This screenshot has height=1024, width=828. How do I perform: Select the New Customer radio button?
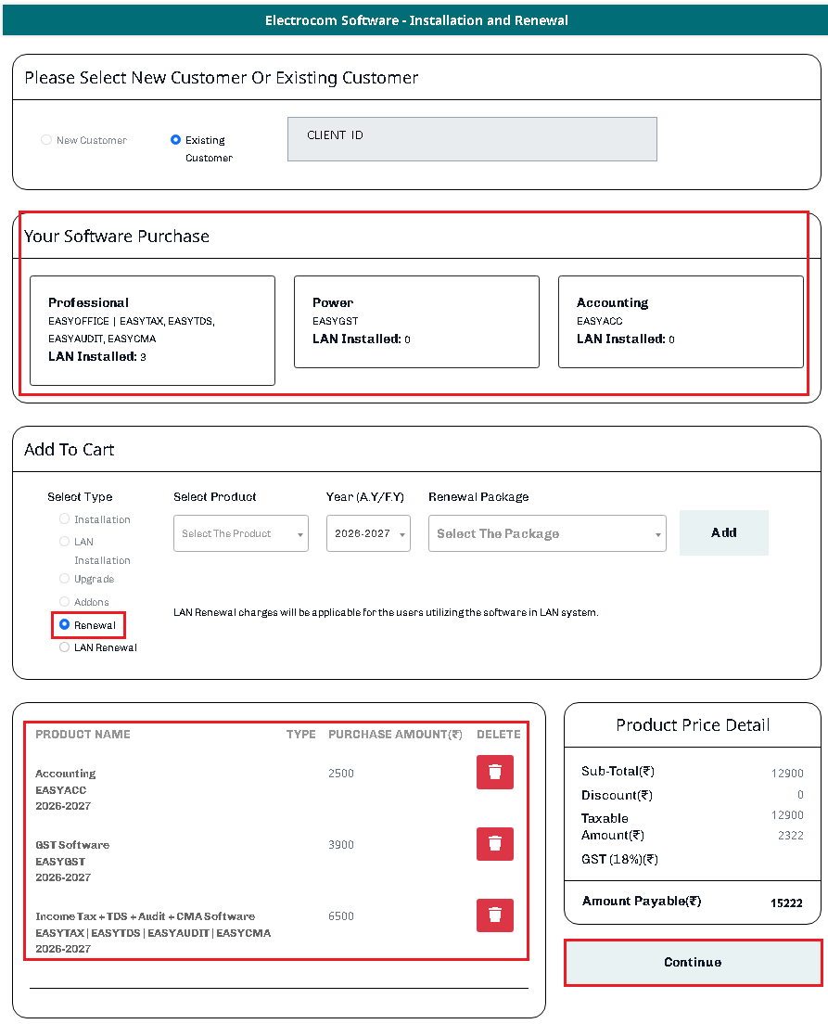pyautogui.click(x=46, y=140)
